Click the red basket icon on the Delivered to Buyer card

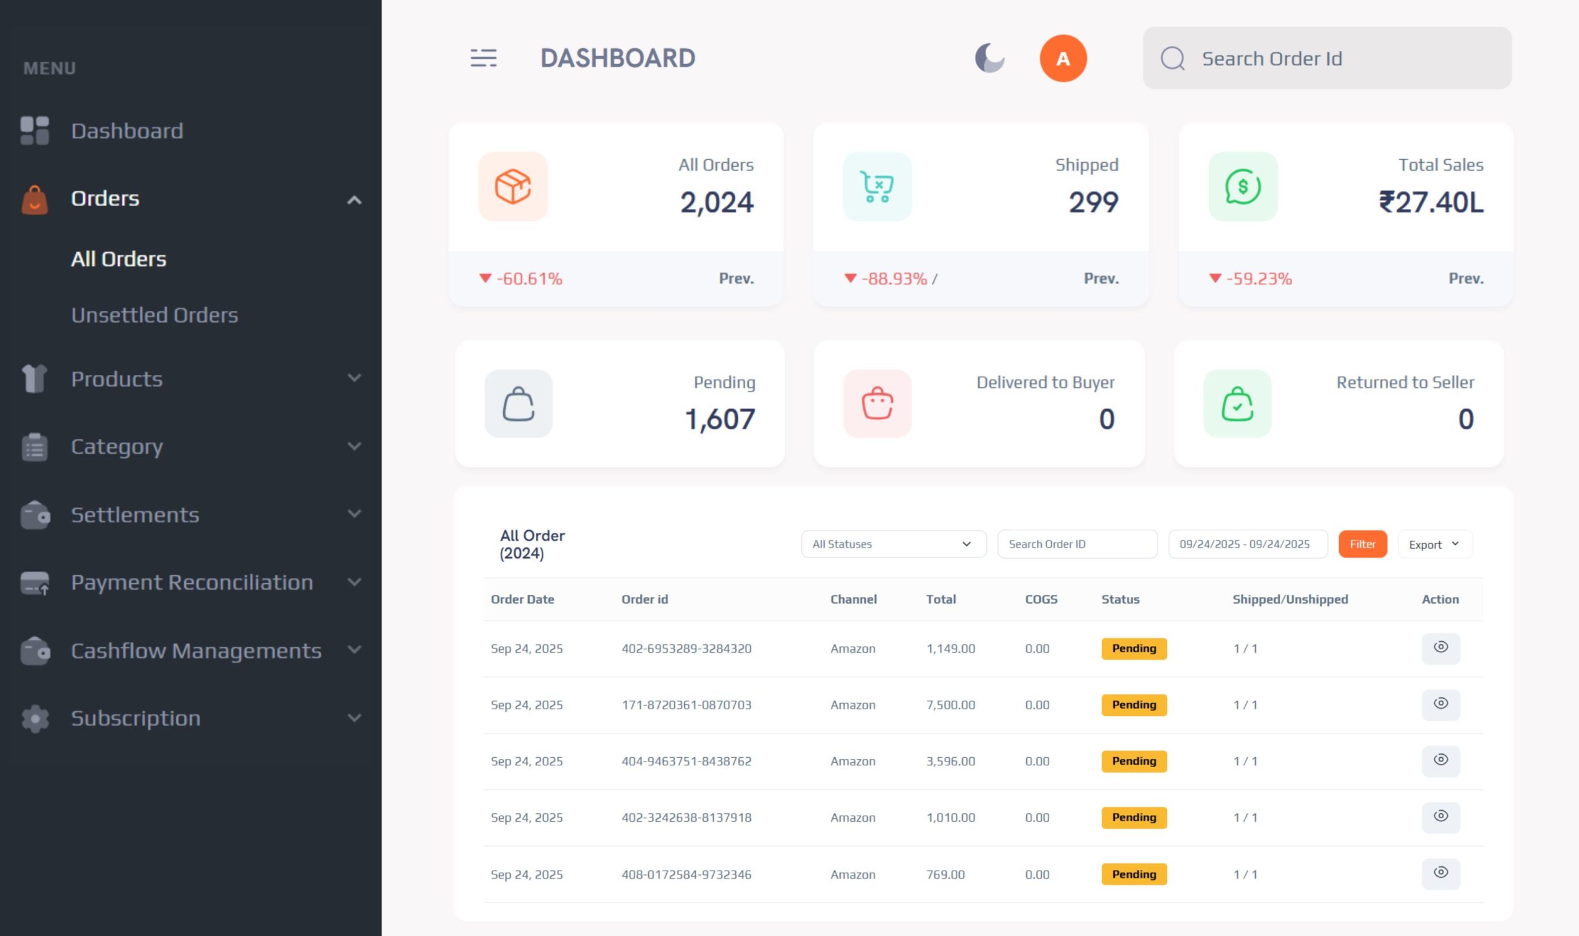(x=877, y=404)
